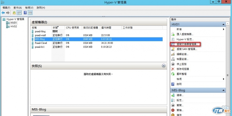This screenshot has width=232, height=116.
Task: Select the Pmail-Cloud virtual machine name
Action: pyautogui.click(x=41, y=43)
